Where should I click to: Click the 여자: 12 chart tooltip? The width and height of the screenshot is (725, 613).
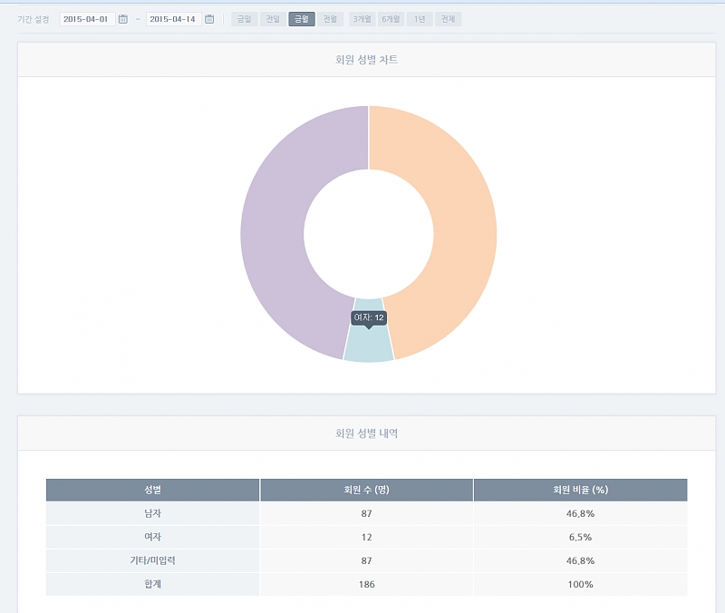(369, 317)
